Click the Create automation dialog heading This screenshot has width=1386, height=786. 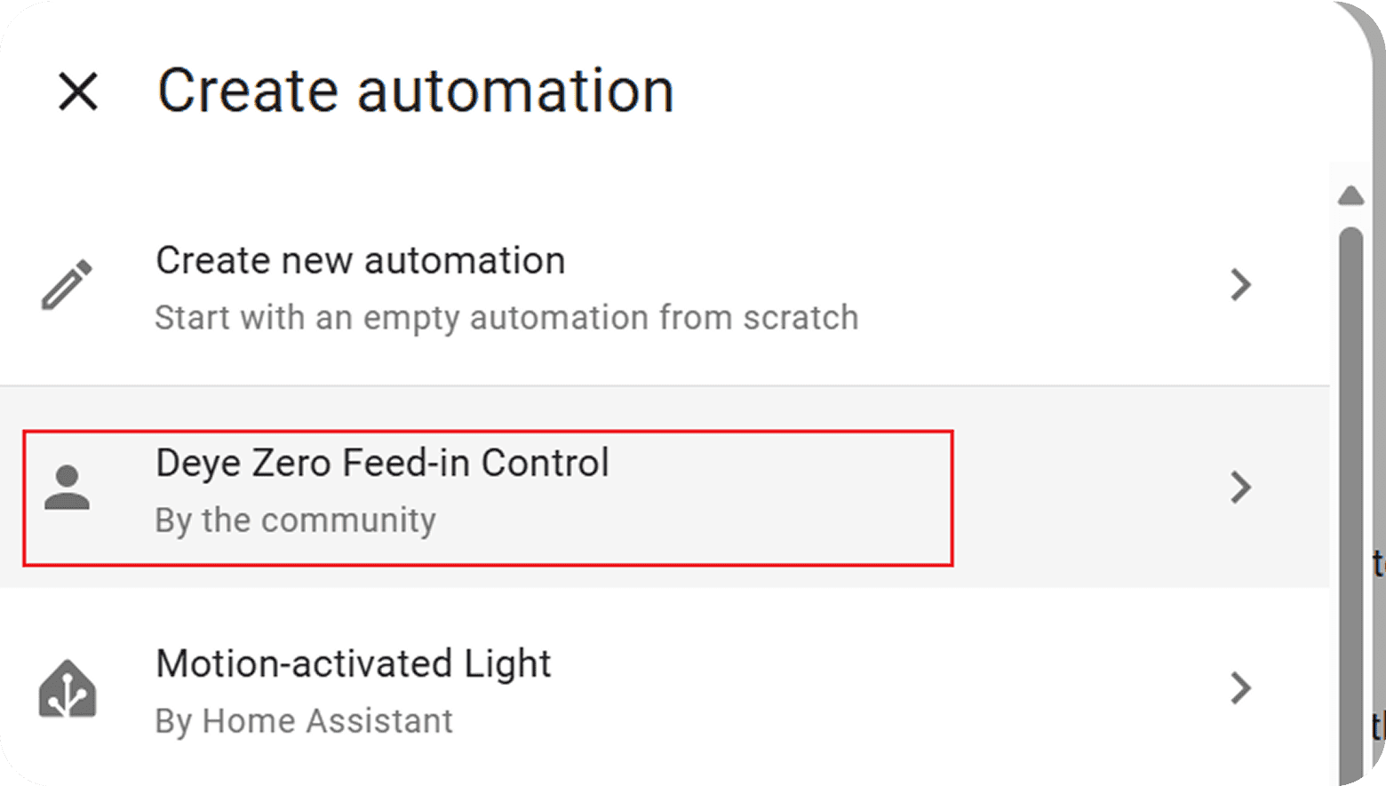415,91
